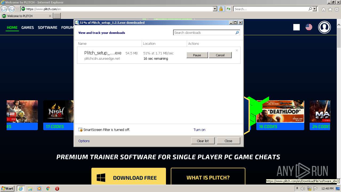Image resolution: width=341 pixels, height=192 pixels.
Task: Open the GAMES menu item
Action: click(x=28, y=27)
